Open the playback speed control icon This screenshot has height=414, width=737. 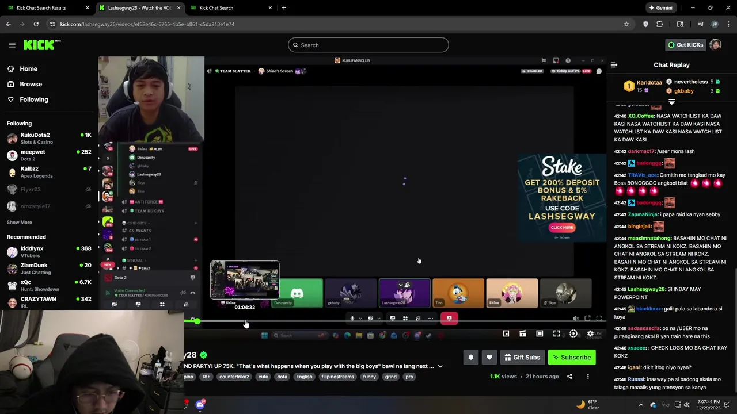coord(573,333)
